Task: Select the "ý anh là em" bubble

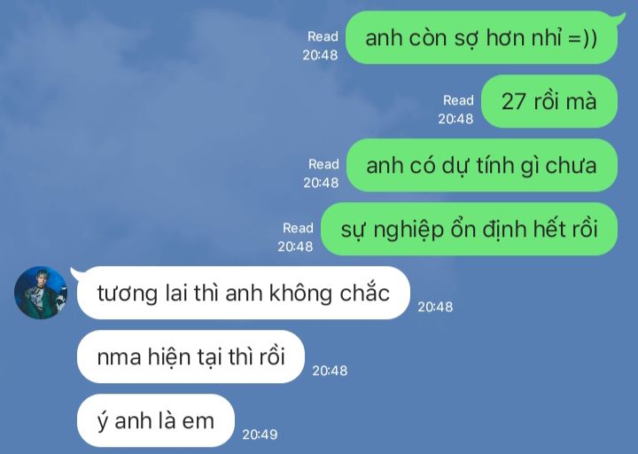Action: click(x=156, y=420)
